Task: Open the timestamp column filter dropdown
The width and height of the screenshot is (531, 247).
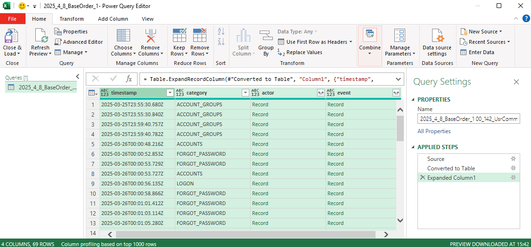Action: [170, 93]
